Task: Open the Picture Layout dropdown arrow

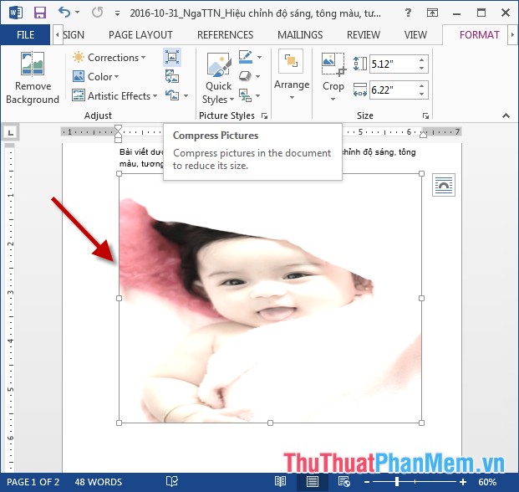Action: click(258, 95)
